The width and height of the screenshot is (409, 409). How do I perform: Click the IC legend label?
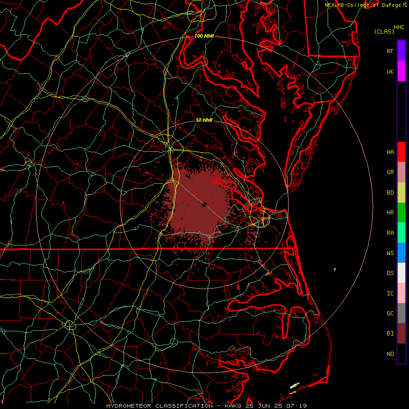click(390, 294)
